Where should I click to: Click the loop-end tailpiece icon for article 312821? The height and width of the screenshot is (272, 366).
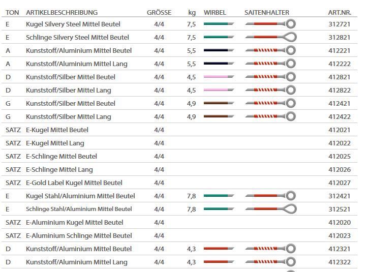[271, 37]
